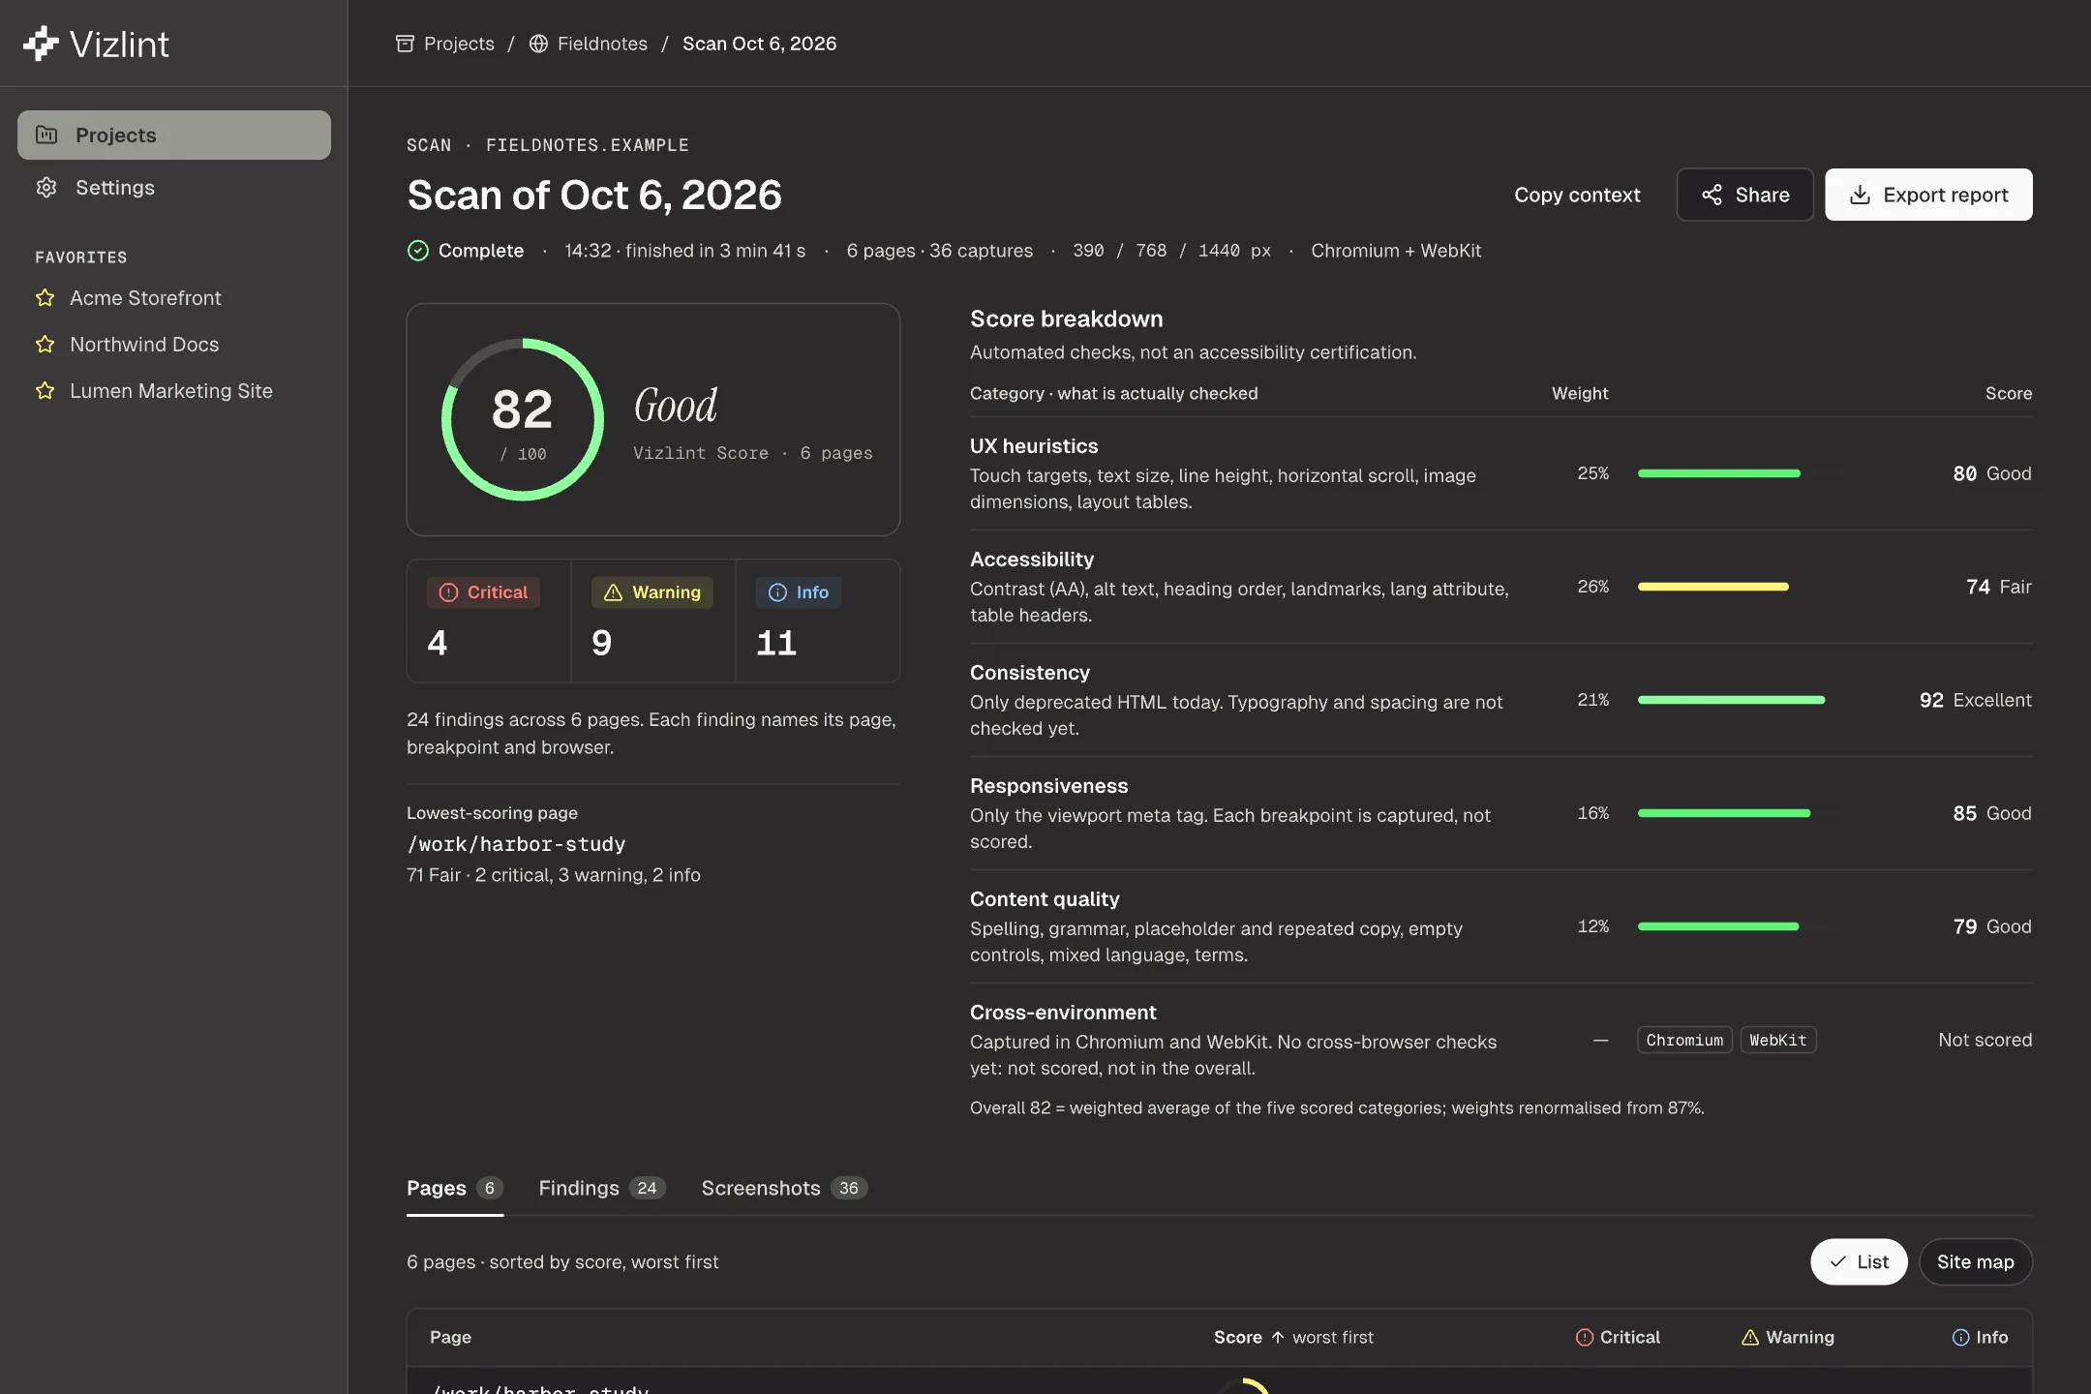The height and width of the screenshot is (1394, 2091).
Task: Open lowest-scoring page /work/harbor-study
Action: (x=516, y=844)
